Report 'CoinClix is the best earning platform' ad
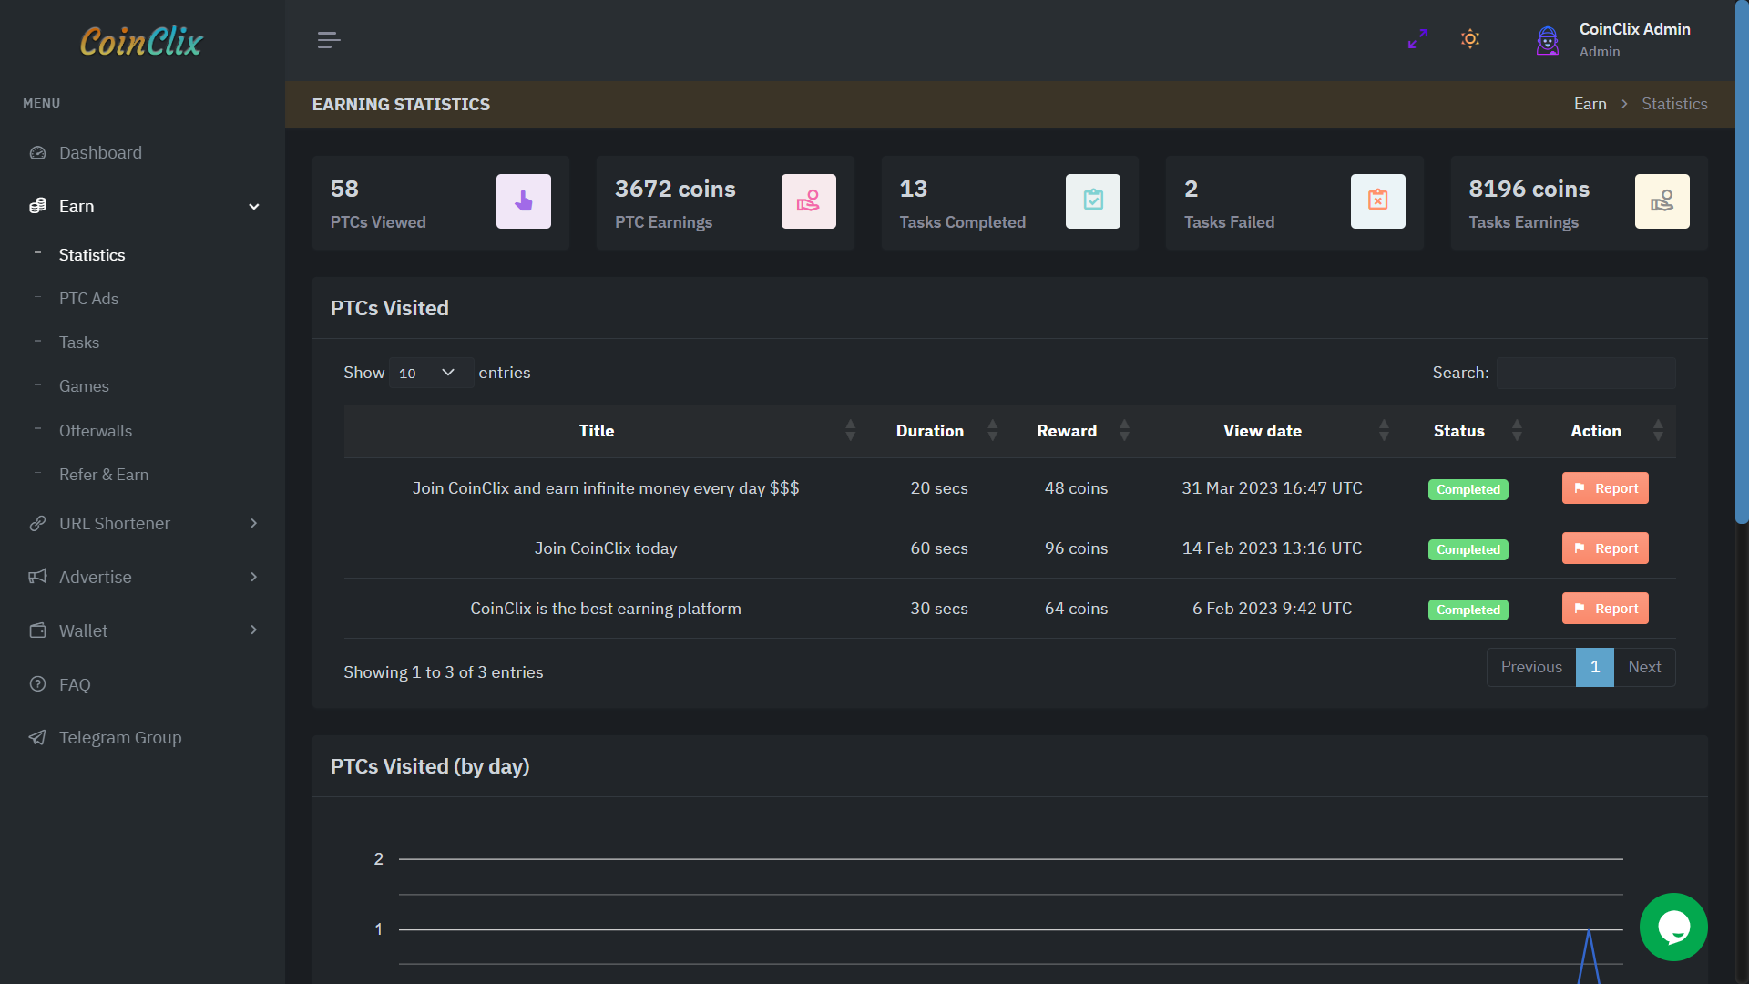This screenshot has width=1749, height=984. (x=1605, y=609)
